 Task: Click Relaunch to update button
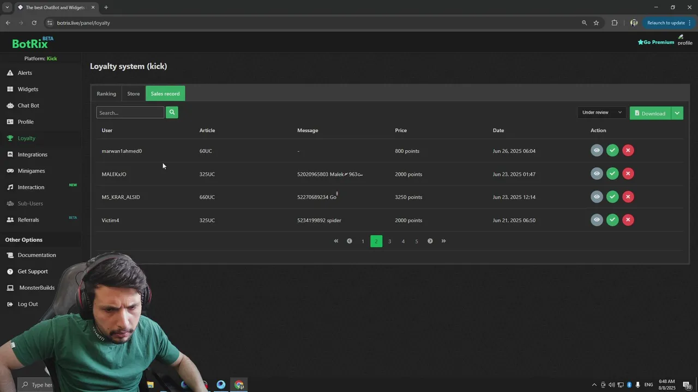click(x=669, y=23)
